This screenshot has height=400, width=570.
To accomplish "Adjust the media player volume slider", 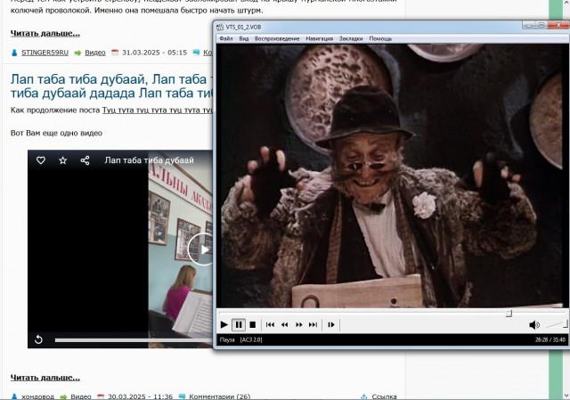I will [557, 324].
